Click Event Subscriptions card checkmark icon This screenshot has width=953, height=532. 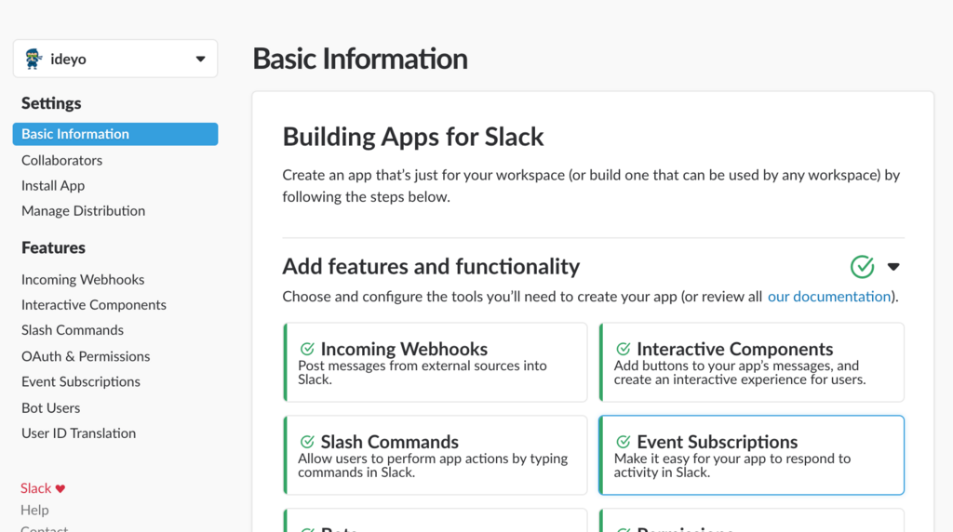[x=623, y=442]
